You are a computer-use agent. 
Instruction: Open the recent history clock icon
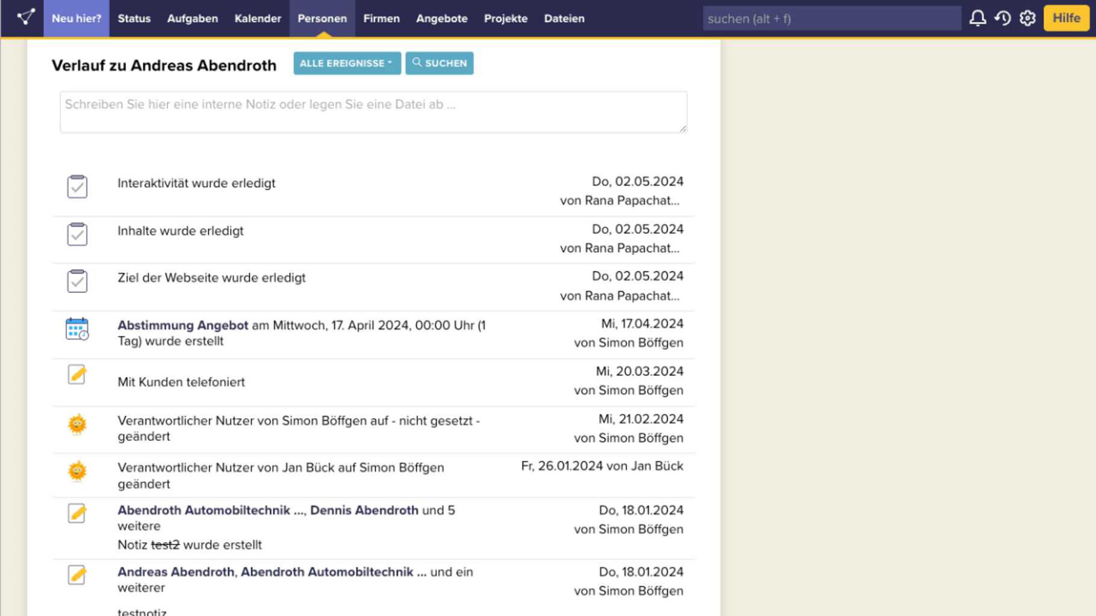point(1002,18)
